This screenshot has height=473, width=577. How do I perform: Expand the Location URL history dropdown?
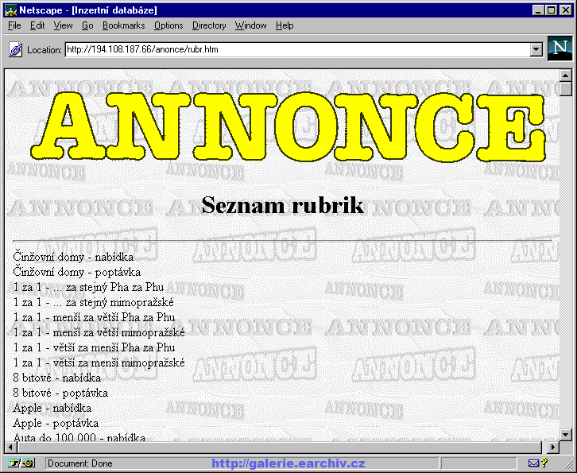tap(536, 49)
